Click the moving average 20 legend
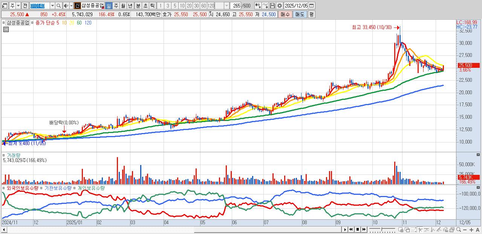Screen dimensions: 482x234 tap(72, 23)
